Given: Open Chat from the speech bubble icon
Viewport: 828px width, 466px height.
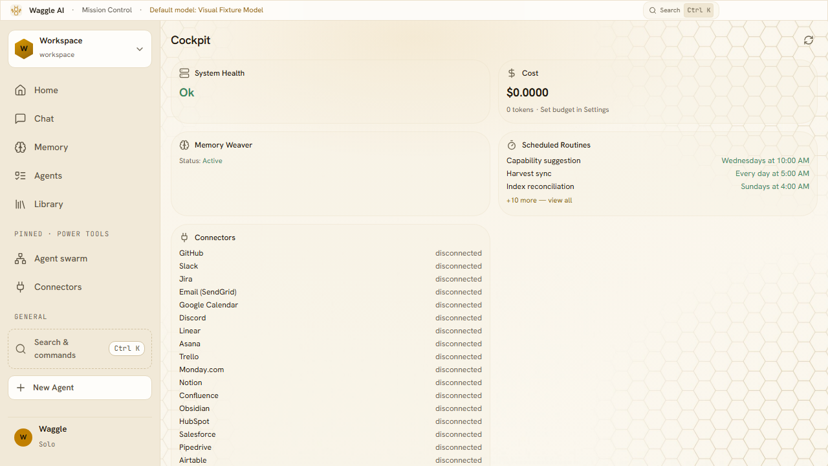Looking at the screenshot, I should pyautogui.click(x=21, y=118).
